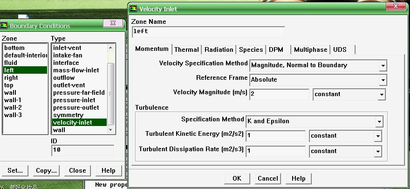Open the Species tab

(x=251, y=49)
